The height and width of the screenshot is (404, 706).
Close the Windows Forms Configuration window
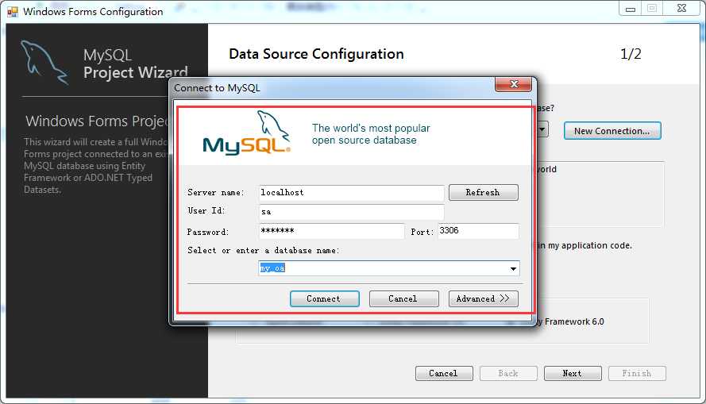(x=681, y=9)
